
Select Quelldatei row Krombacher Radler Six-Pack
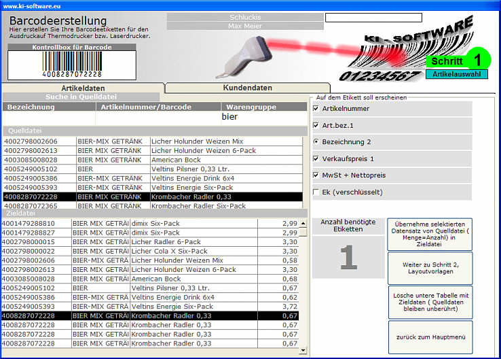pyautogui.click(x=153, y=206)
